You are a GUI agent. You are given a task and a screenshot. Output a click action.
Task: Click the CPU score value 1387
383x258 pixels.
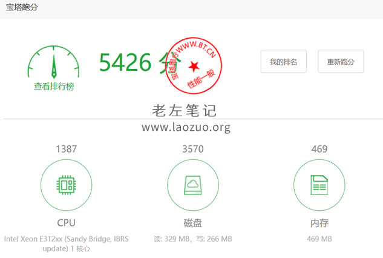66,149
